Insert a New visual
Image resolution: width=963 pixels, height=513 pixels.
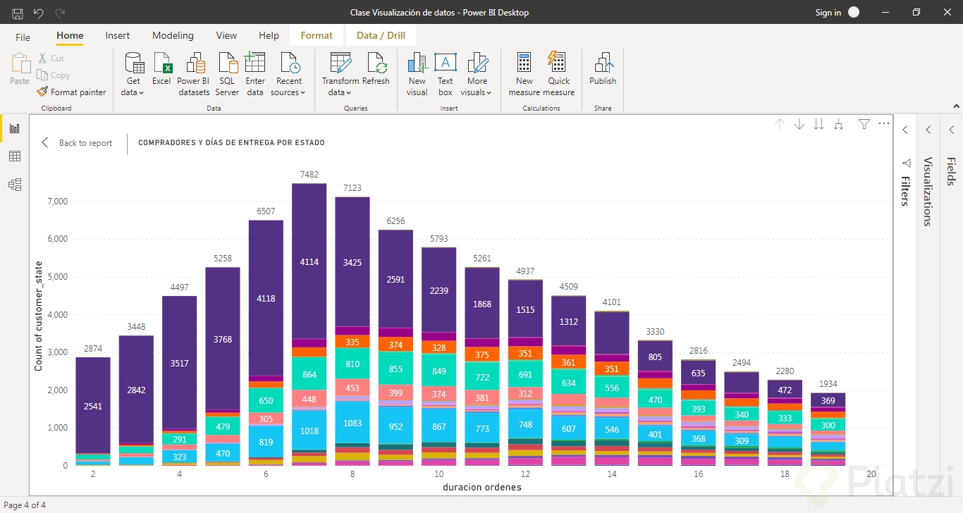[x=417, y=63]
